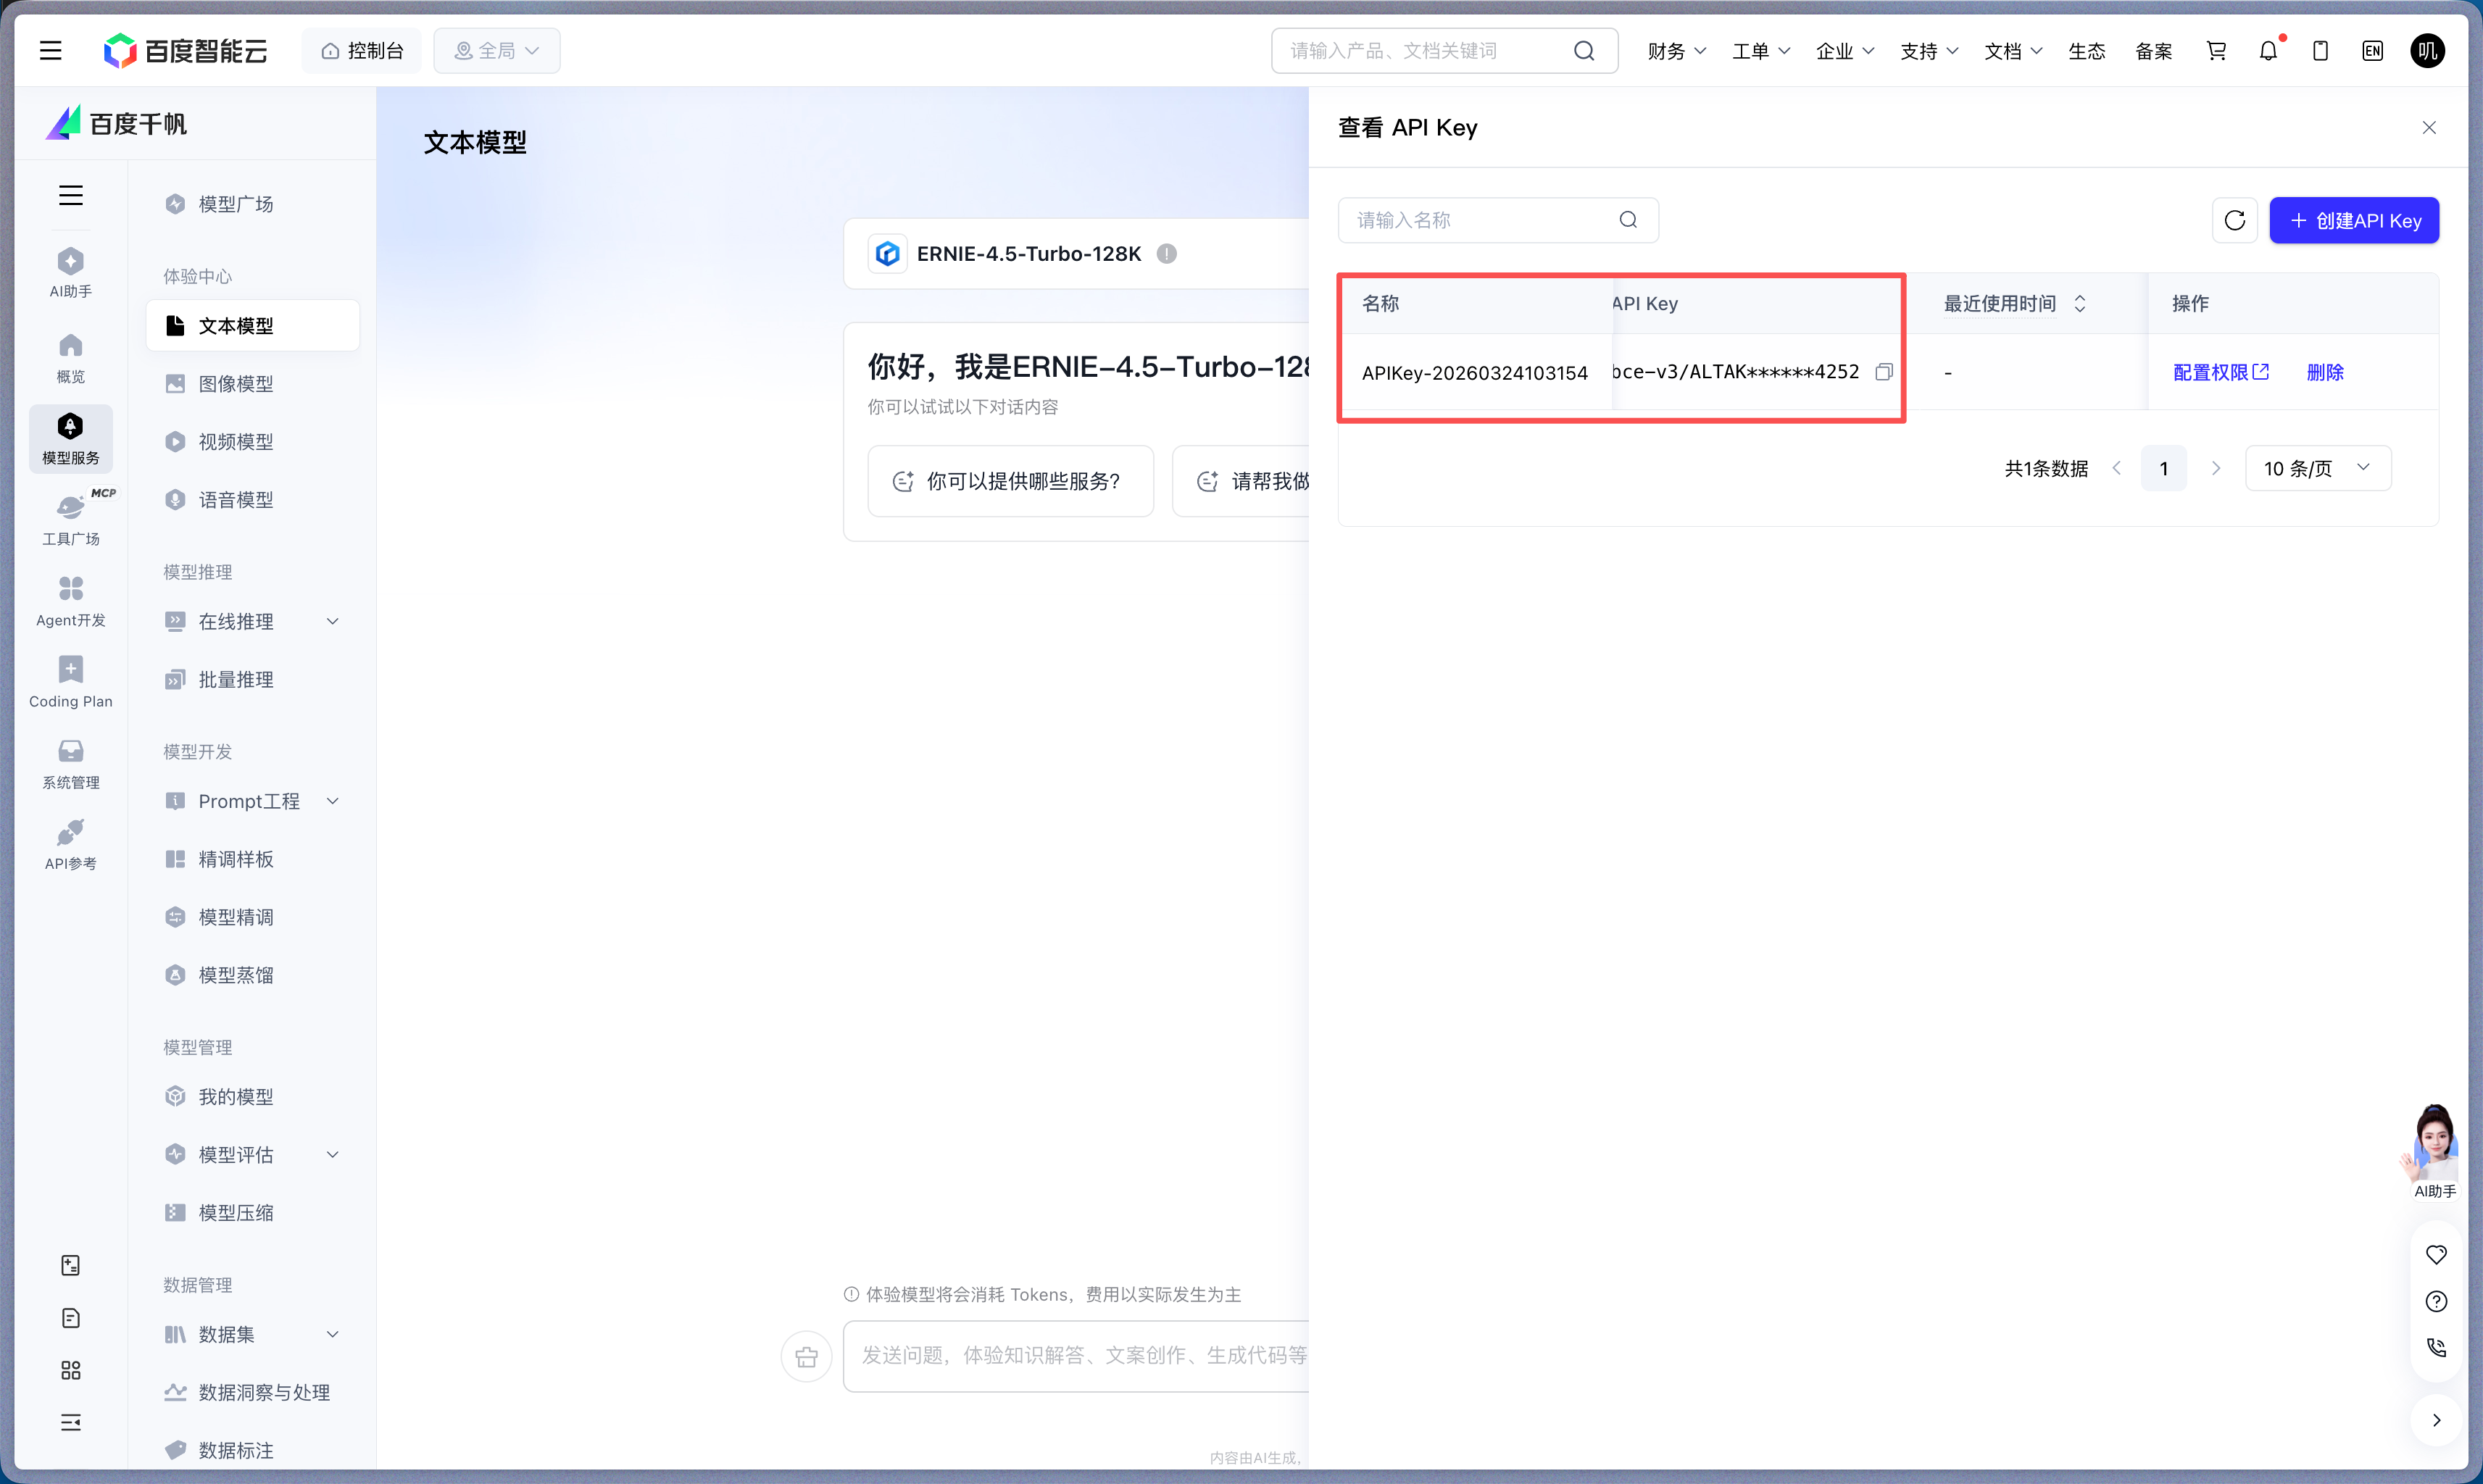Refresh the API Key list

(x=2234, y=220)
